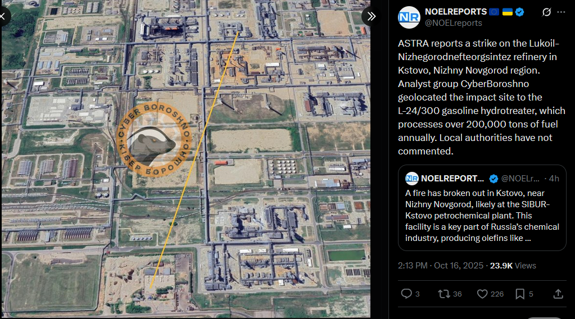The image size is (575, 319).
Task: Bookmark the post with the bookmark icon
Action: coord(520,294)
